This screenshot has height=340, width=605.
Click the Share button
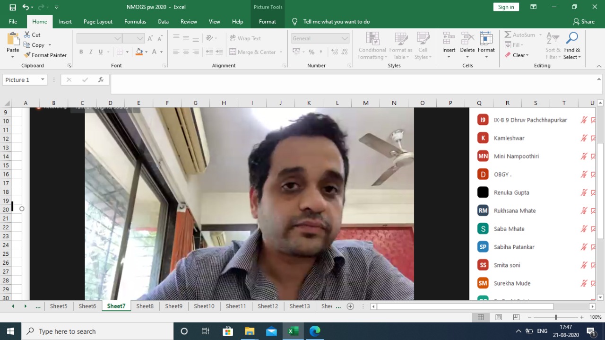coord(583,22)
